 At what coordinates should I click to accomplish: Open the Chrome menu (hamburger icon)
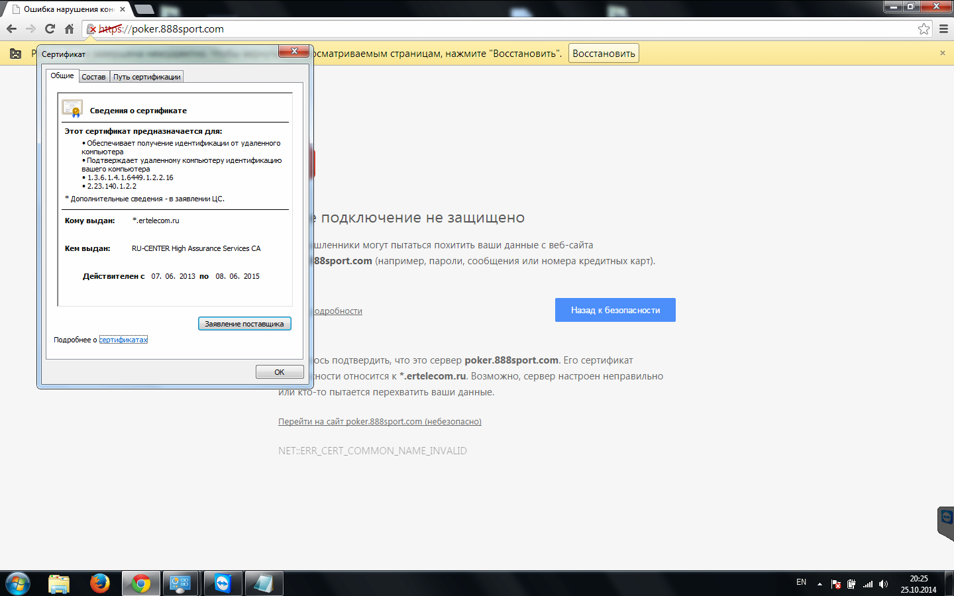(x=943, y=28)
